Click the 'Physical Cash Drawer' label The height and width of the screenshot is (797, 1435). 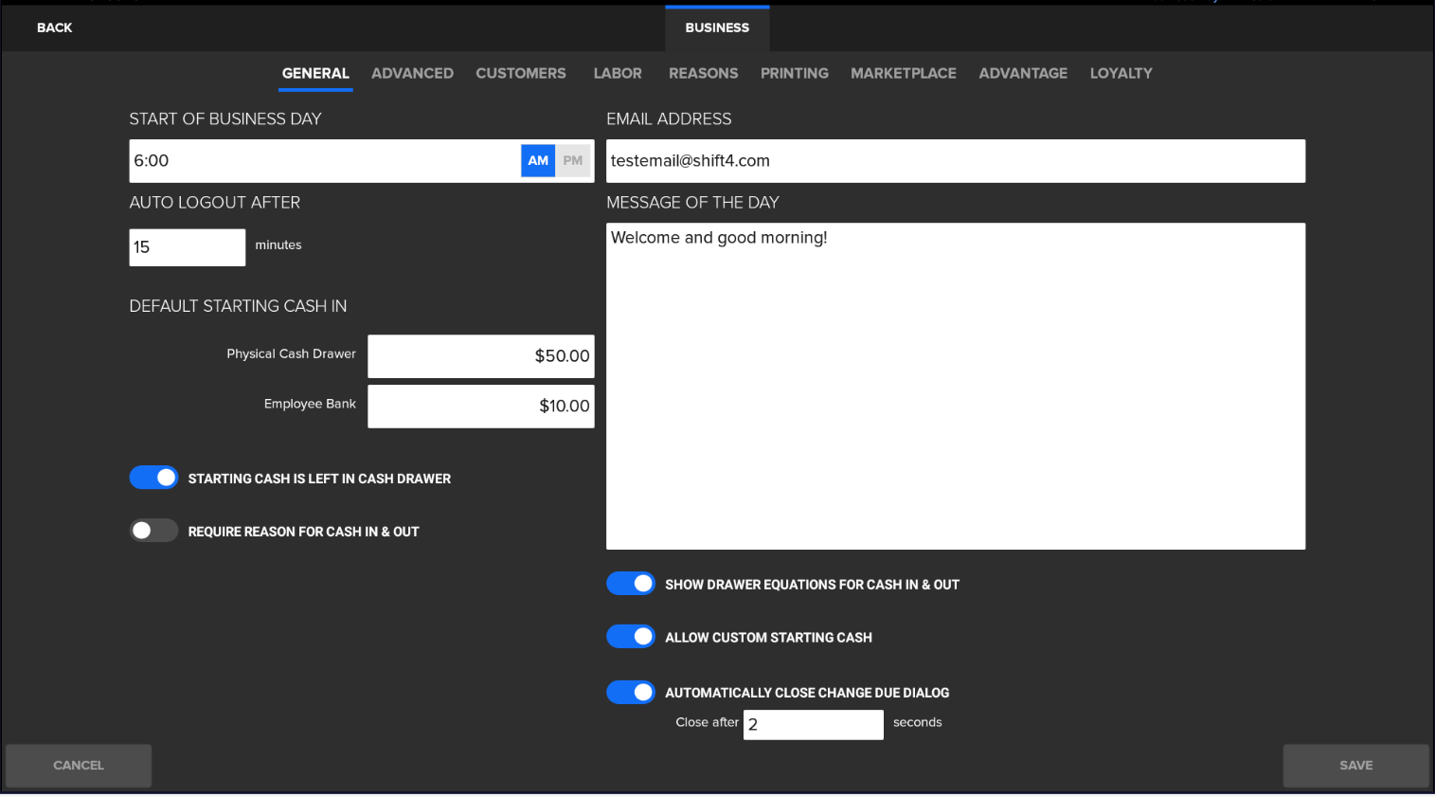tap(291, 353)
